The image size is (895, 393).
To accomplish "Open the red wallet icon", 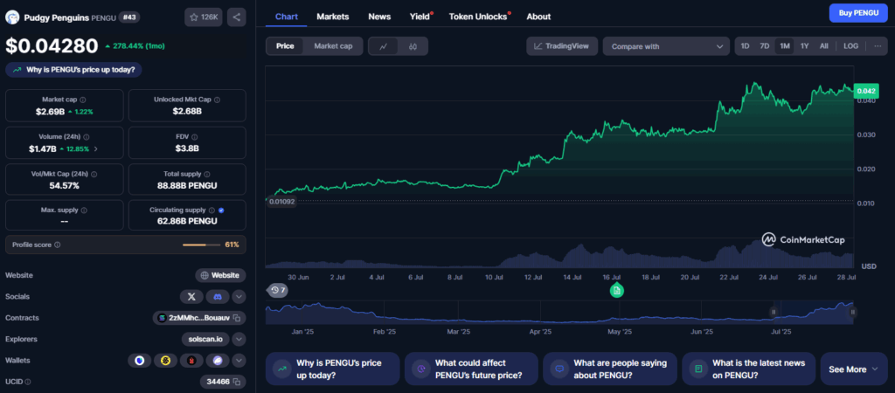I will (x=191, y=361).
